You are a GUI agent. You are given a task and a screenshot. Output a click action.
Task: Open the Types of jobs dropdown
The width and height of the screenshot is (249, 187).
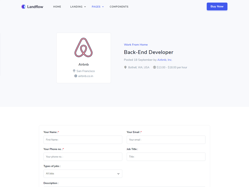(x=83, y=174)
